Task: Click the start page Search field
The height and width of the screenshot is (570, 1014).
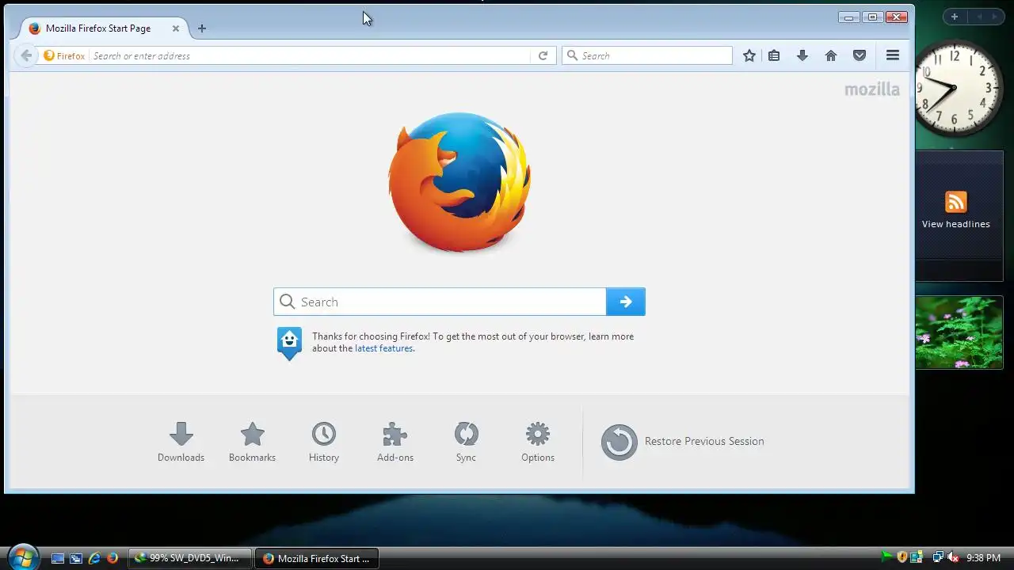Action: coord(440,302)
